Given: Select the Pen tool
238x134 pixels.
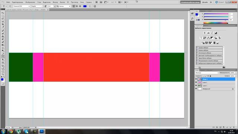Looking at the screenshot, I should [3, 54].
